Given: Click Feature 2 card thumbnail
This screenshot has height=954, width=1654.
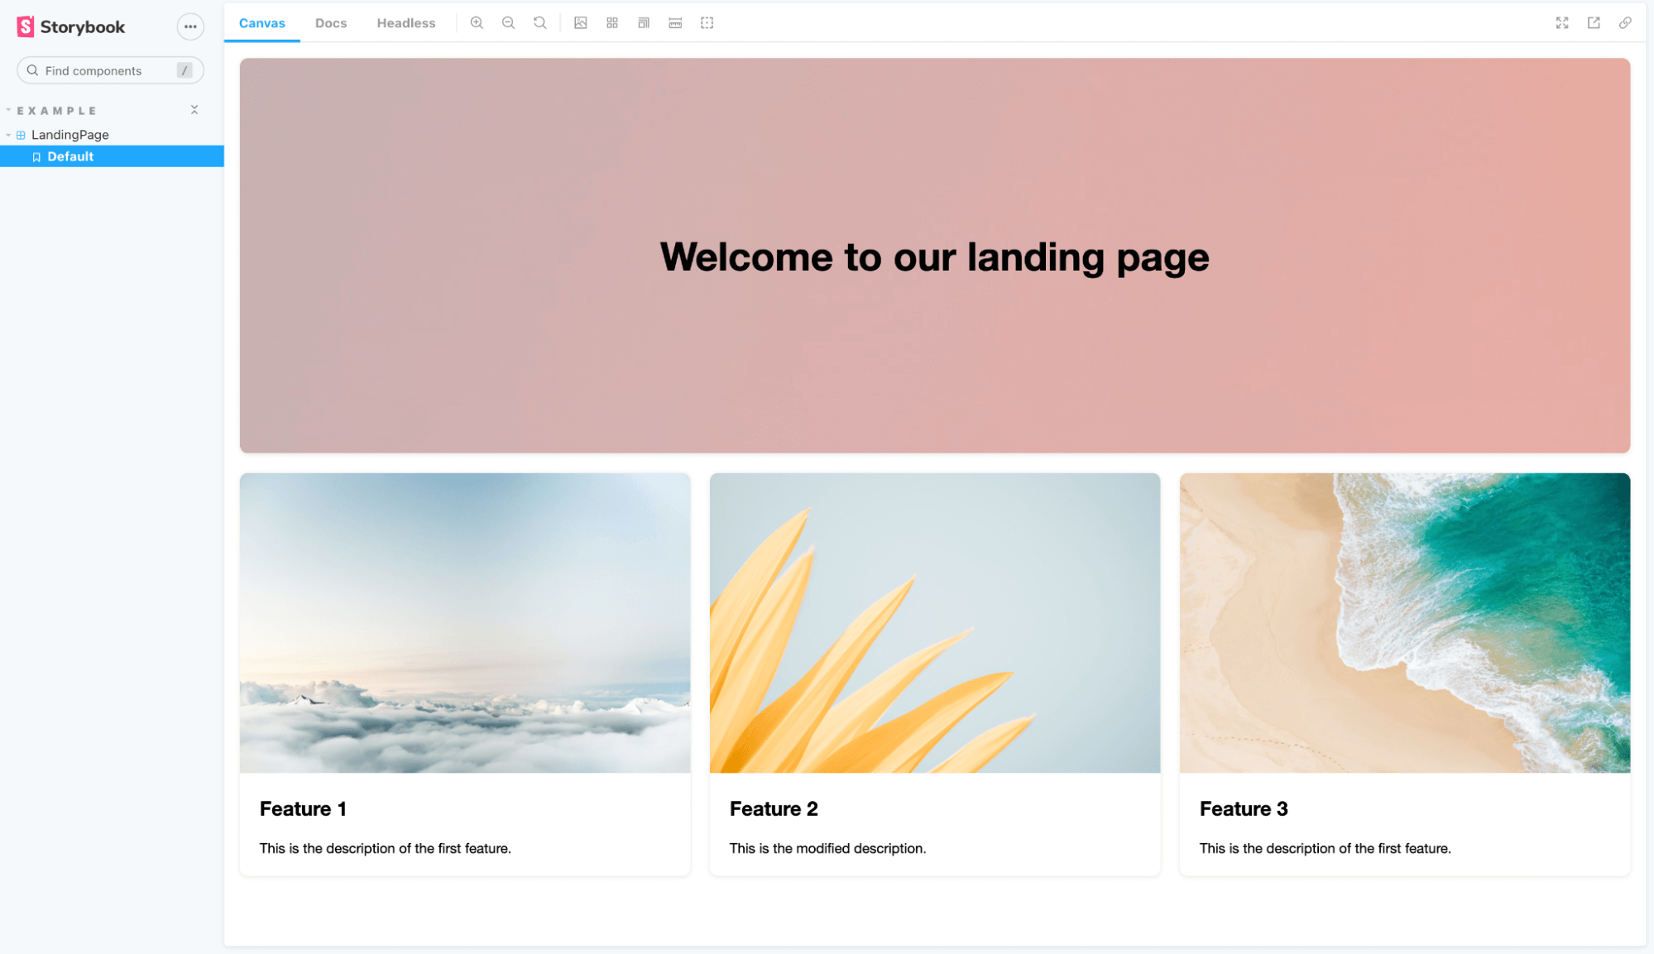Looking at the screenshot, I should click(x=935, y=622).
